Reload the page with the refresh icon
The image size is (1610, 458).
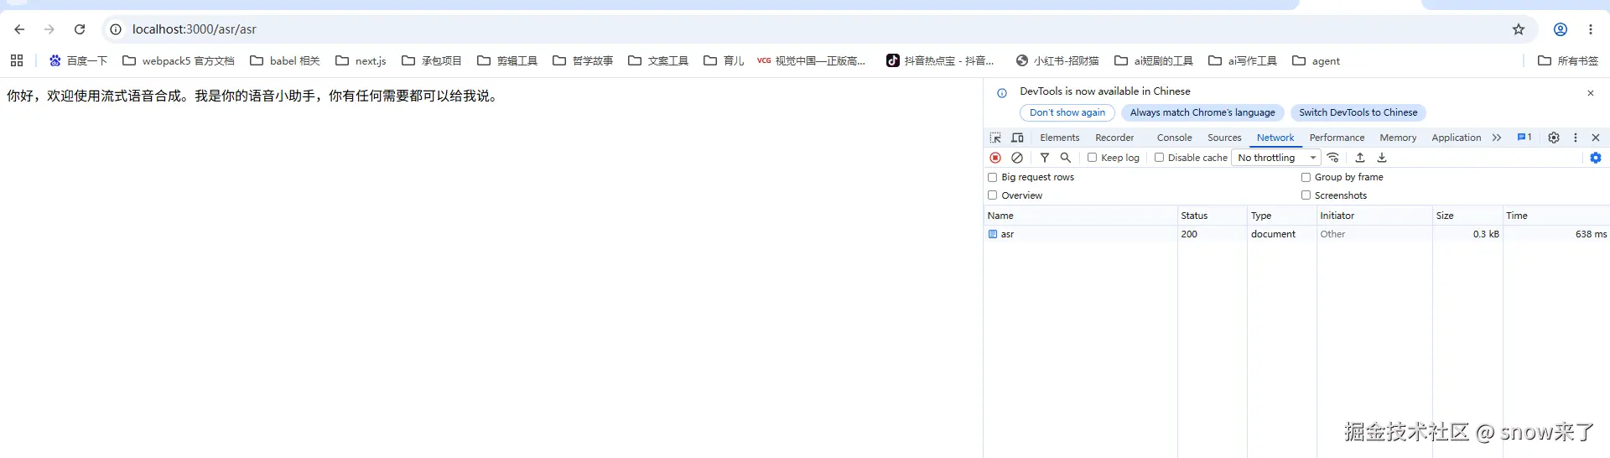point(80,29)
